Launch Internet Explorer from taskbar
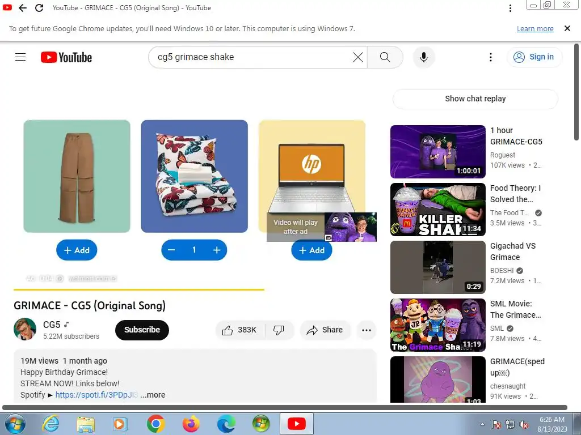The image size is (581, 435). tap(50, 424)
